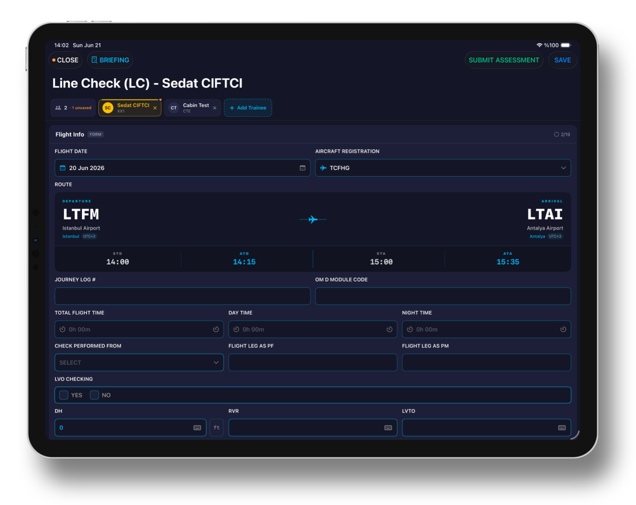Tap the CLOSE button
The height and width of the screenshot is (505, 636).
pos(66,60)
